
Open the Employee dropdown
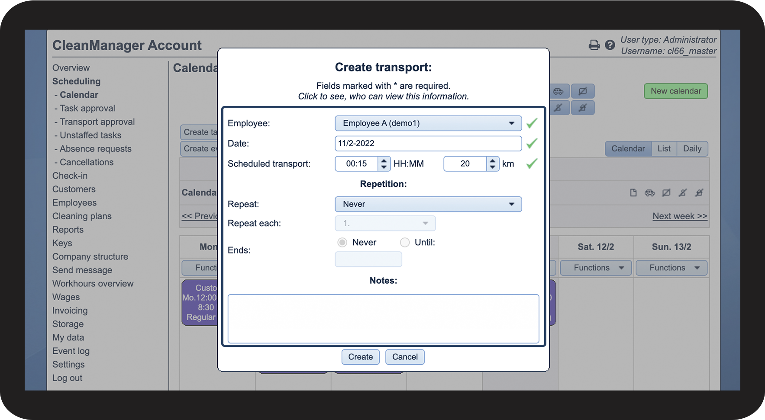428,123
